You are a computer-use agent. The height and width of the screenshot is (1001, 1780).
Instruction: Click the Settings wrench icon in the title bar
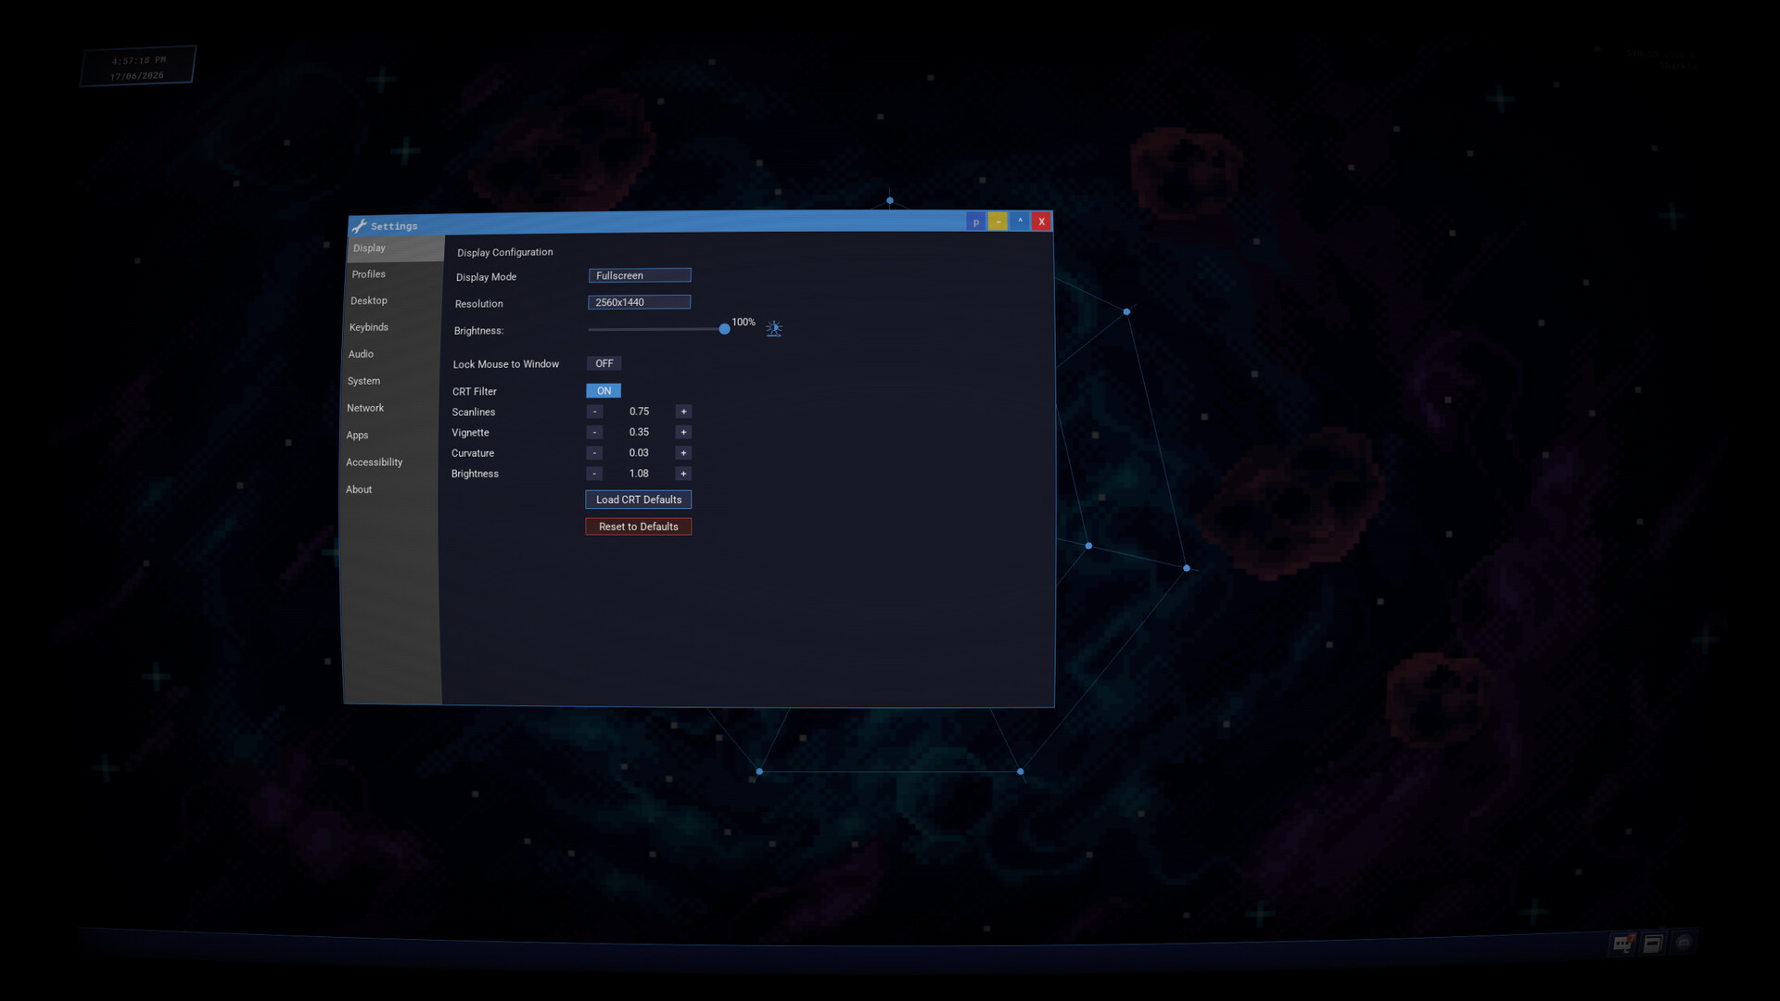(x=359, y=225)
